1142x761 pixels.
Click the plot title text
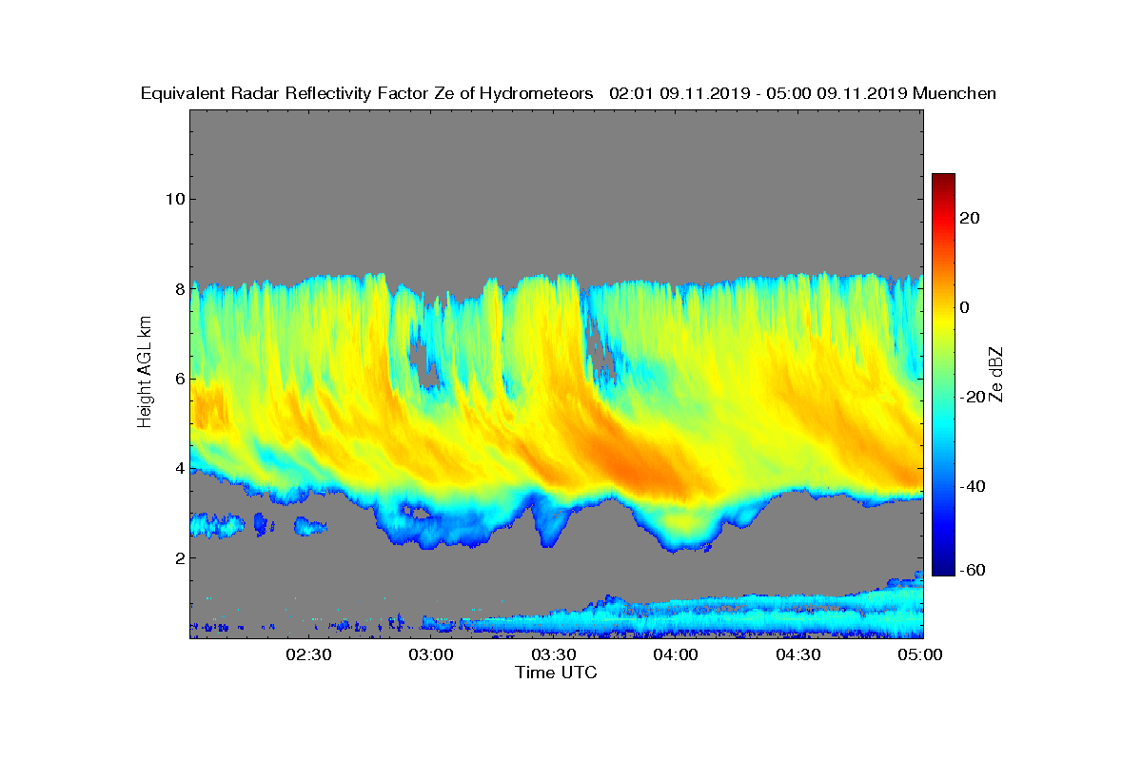point(568,93)
